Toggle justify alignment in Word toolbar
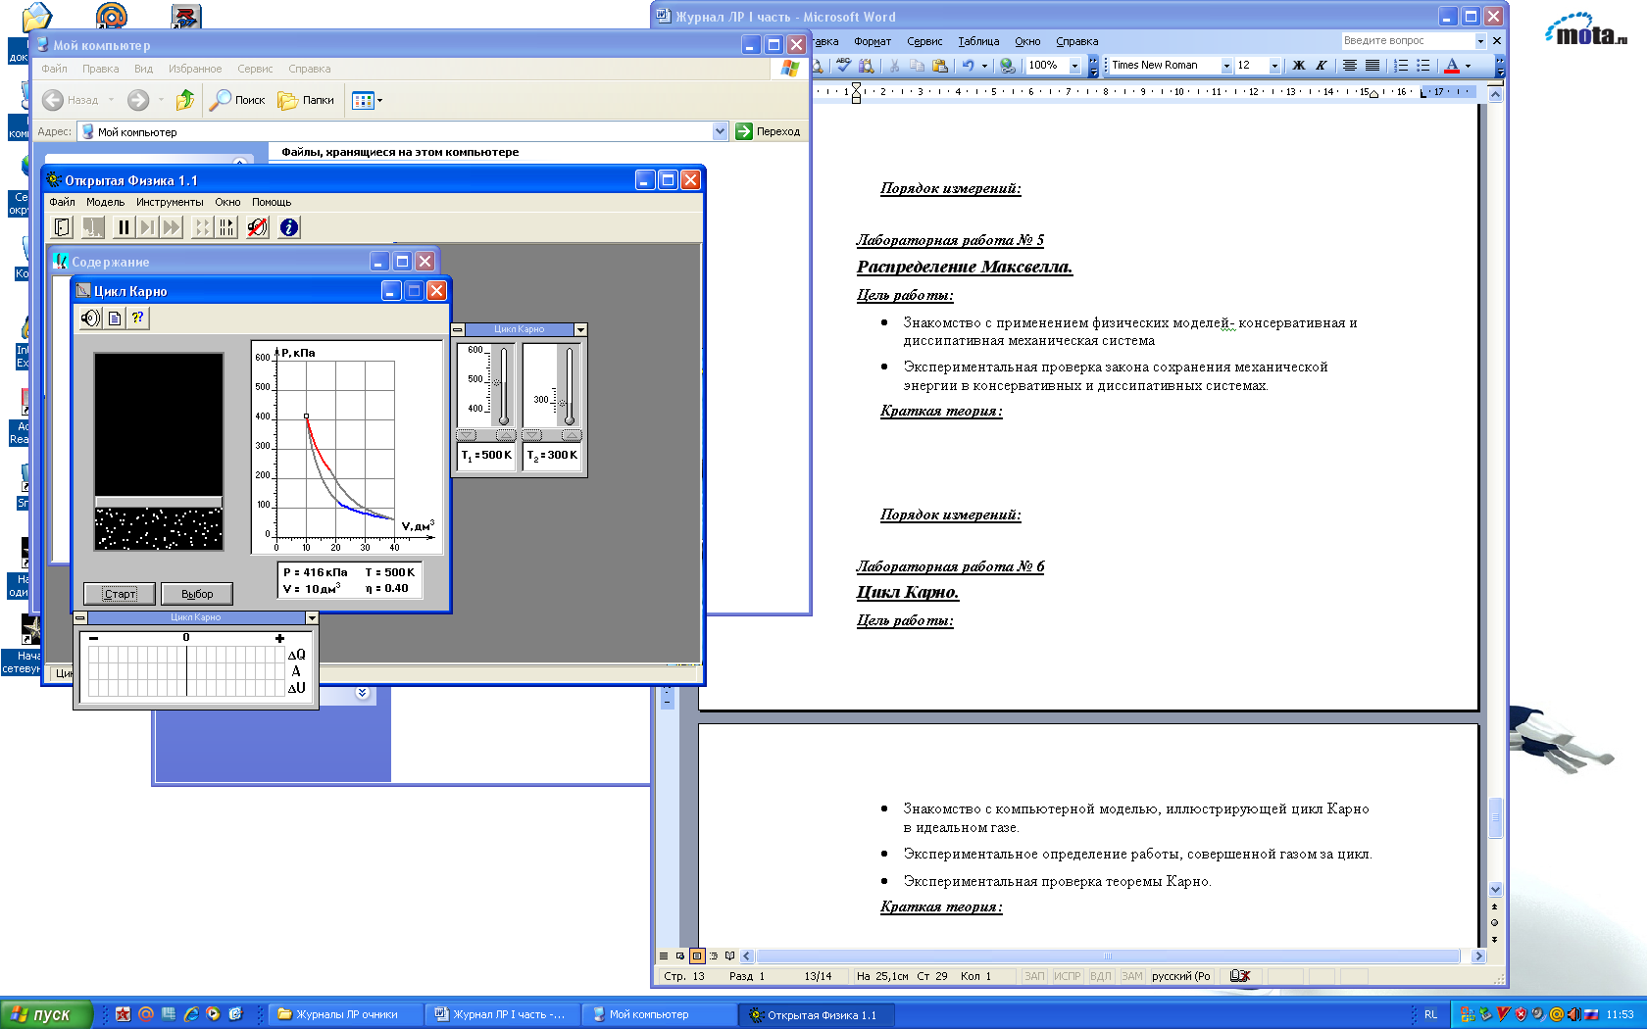The width and height of the screenshot is (1647, 1029). tap(1372, 66)
